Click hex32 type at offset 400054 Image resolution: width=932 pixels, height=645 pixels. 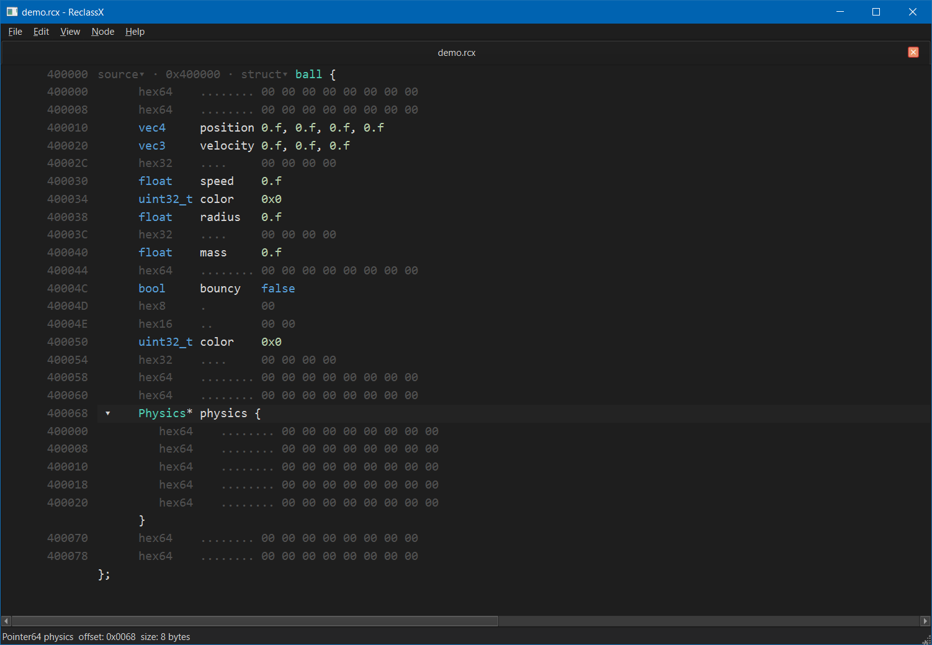[155, 360]
